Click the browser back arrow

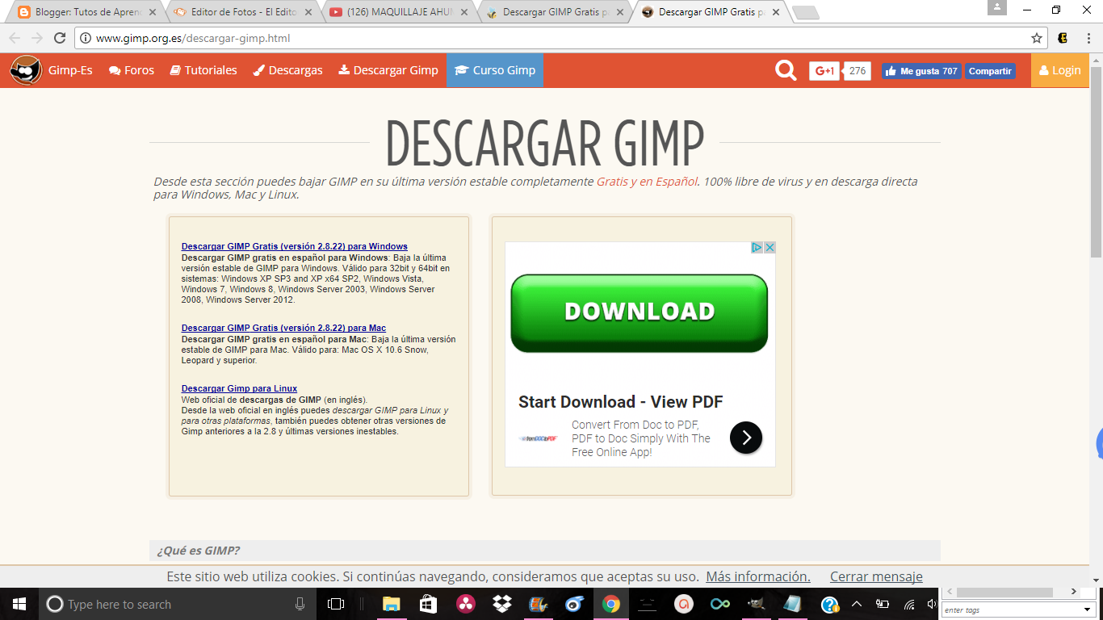15,38
